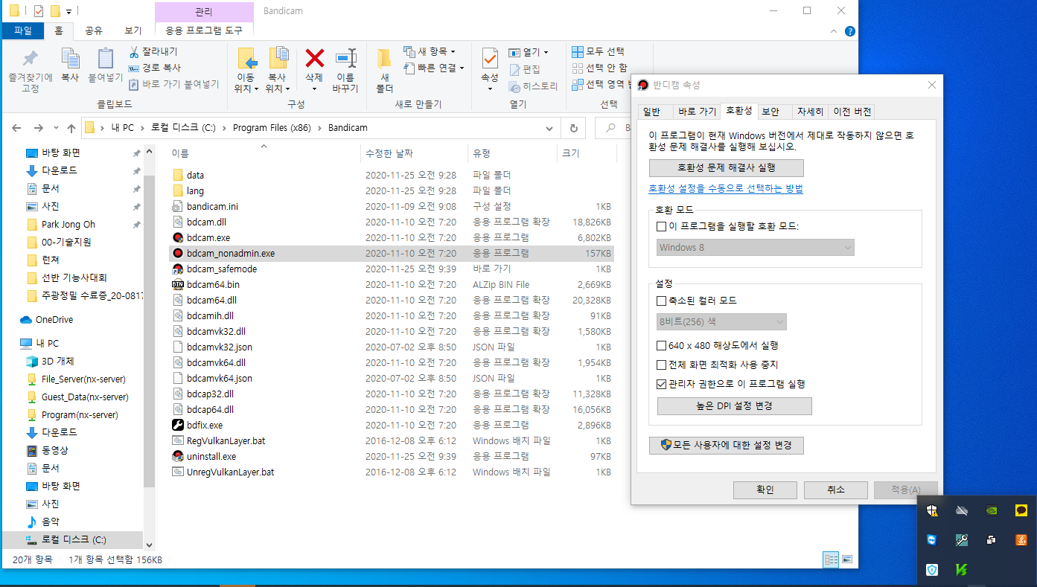Screen dimensions: 1037x587
Task: Click 편집 (edit) in the ribbon
Action: coord(525,69)
